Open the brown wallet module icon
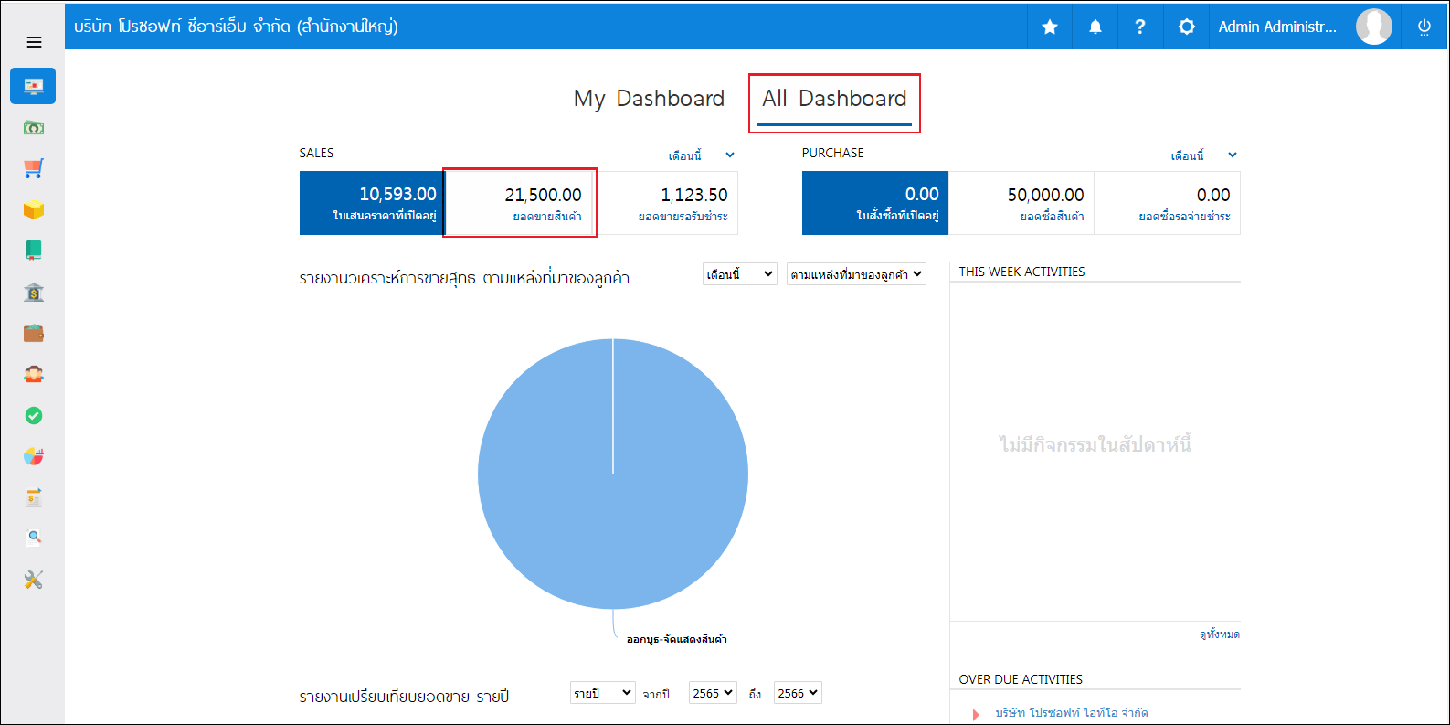 pyautogui.click(x=34, y=333)
